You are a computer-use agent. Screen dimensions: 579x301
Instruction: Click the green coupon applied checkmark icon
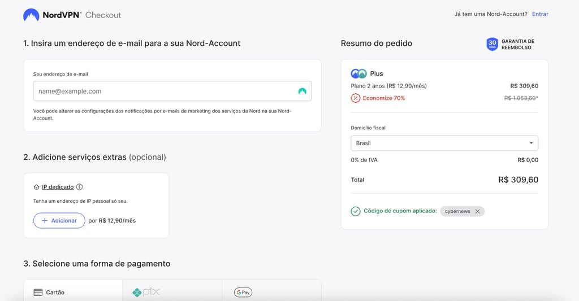coord(355,211)
